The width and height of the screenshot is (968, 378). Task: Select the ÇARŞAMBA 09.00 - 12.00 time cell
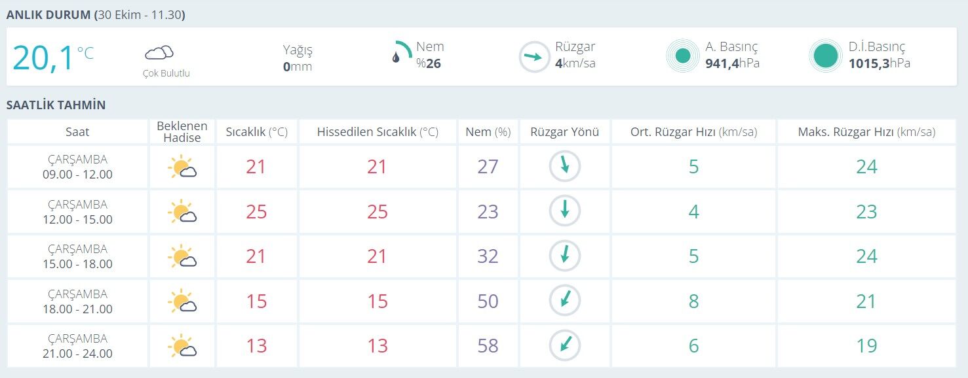point(77,167)
